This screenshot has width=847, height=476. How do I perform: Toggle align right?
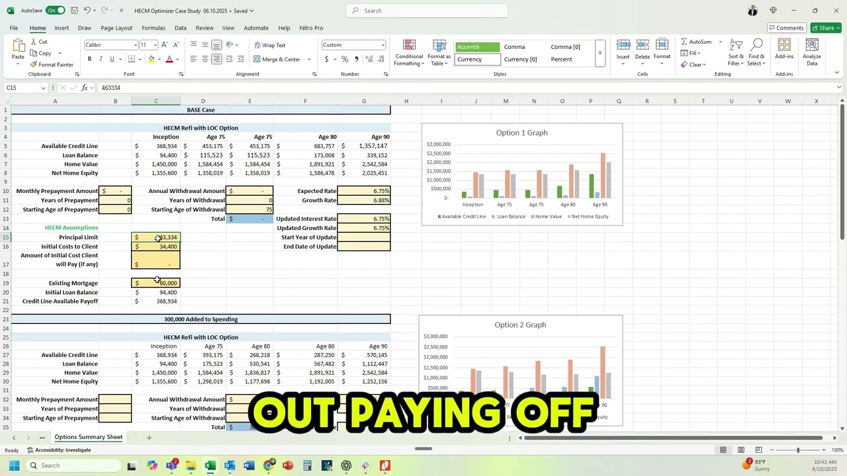(216, 59)
